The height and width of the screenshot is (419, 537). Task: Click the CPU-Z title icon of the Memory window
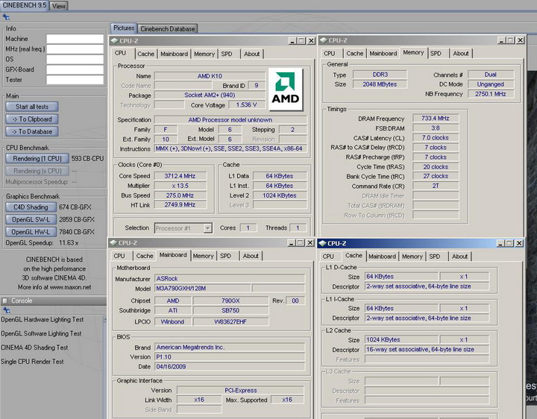click(x=323, y=40)
